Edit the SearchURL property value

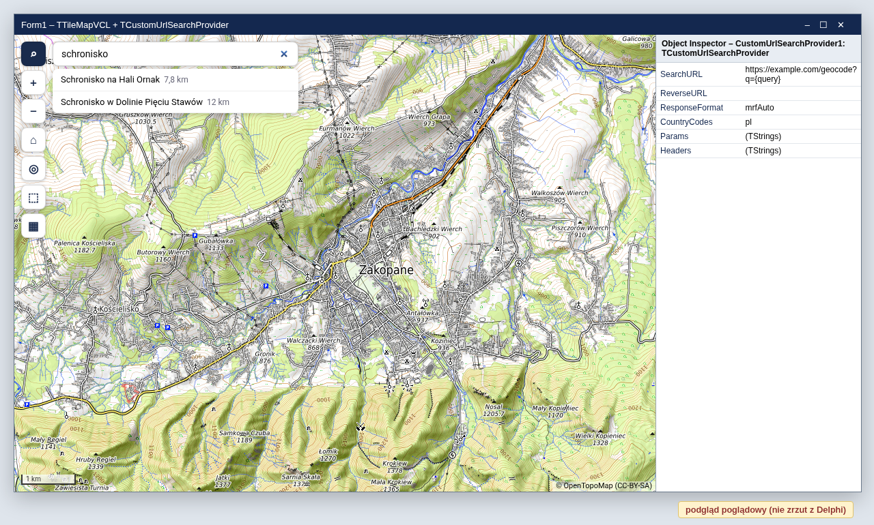pyautogui.click(x=801, y=74)
